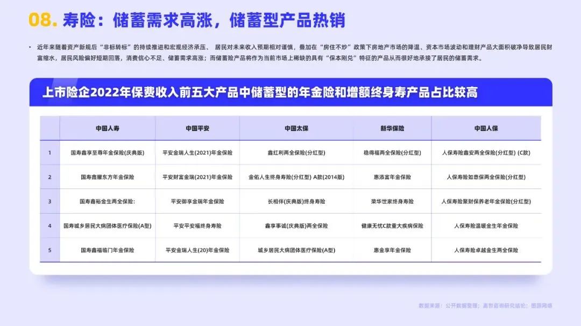Click the cell "人保寿险如意保两全保险(分红型)"
This screenshot has width=581, height=326.
(x=486, y=177)
